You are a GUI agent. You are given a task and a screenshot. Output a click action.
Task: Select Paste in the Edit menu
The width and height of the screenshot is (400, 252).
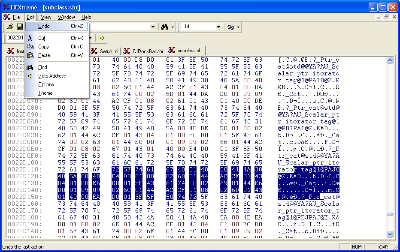tap(44, 55)
